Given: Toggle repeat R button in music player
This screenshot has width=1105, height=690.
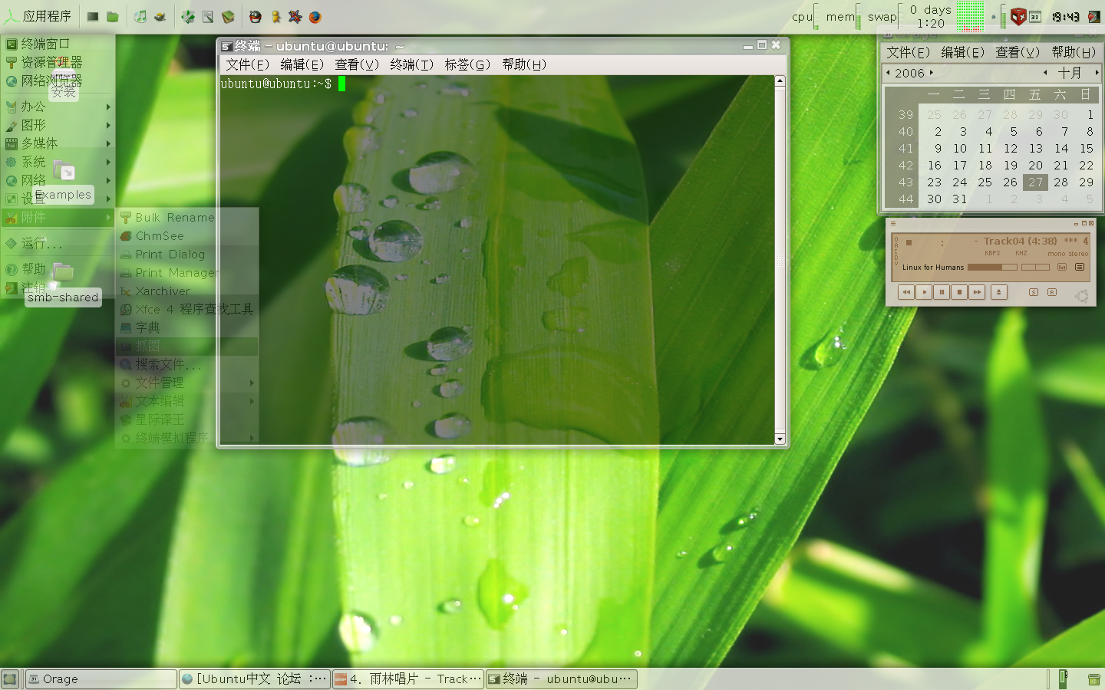Looking at the screenshot, I should click(1052, 292).
